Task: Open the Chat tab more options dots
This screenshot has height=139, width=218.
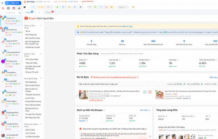Action: [x=56, y=12]
